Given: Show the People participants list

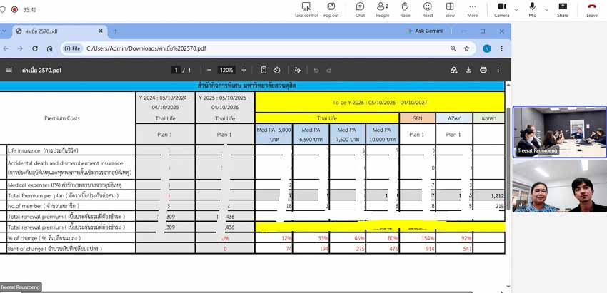Looking at the screenshot, I should pyautogui.click(x=383, y=6).
